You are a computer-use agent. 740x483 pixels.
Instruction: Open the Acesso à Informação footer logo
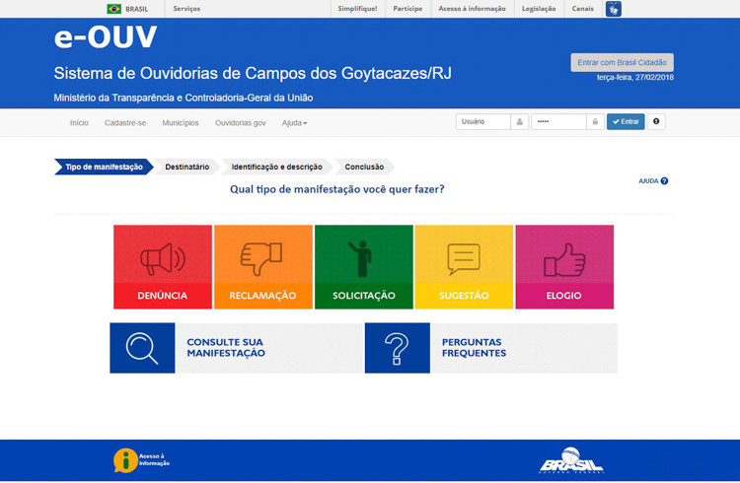(141, 460)
